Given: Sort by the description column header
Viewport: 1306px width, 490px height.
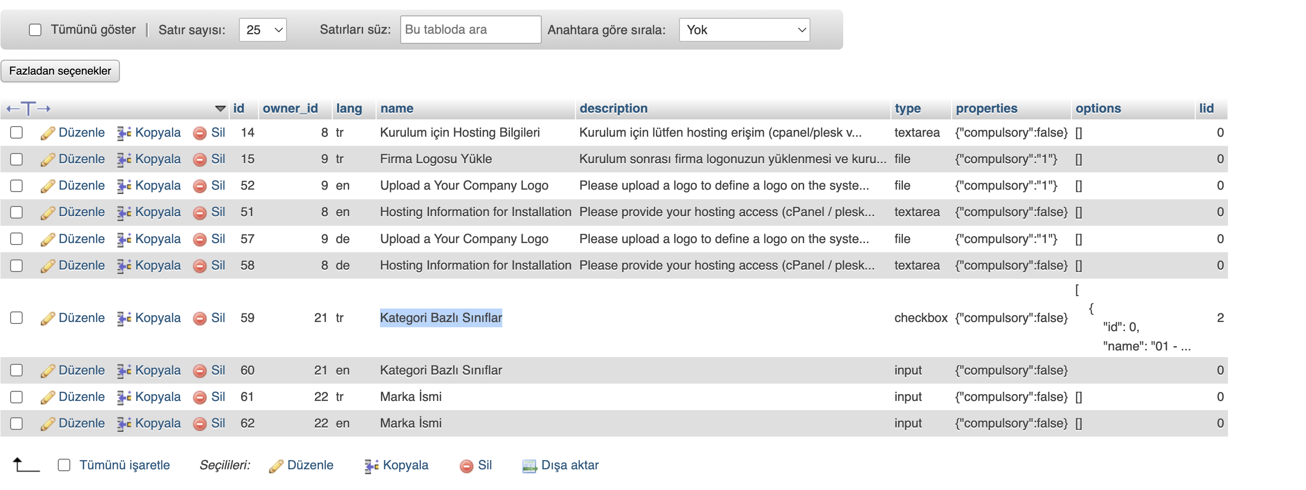Looking at the screenshot, I should [613, 108].
